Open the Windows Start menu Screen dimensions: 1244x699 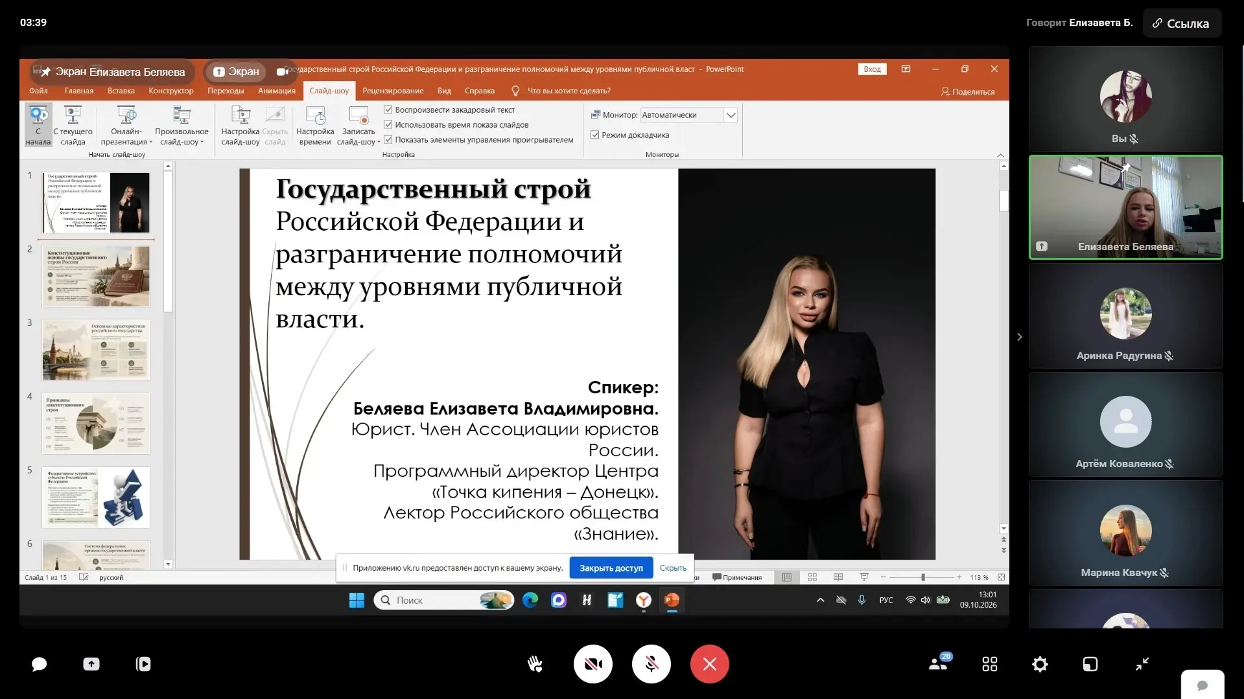pyautogui.click(x=357, y=601)
